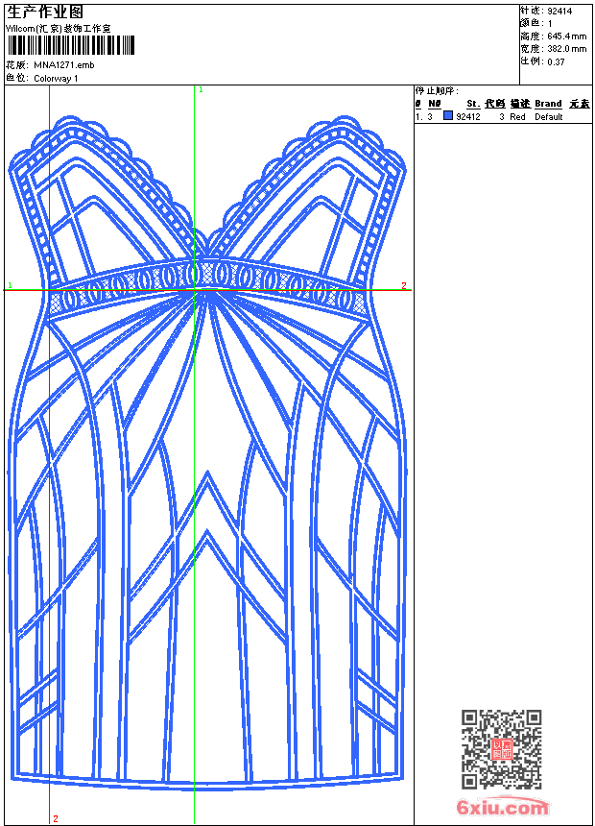Click the Default brand entry
The width and height of the screenshot is (595, 826).
click(x=549, y=116)
